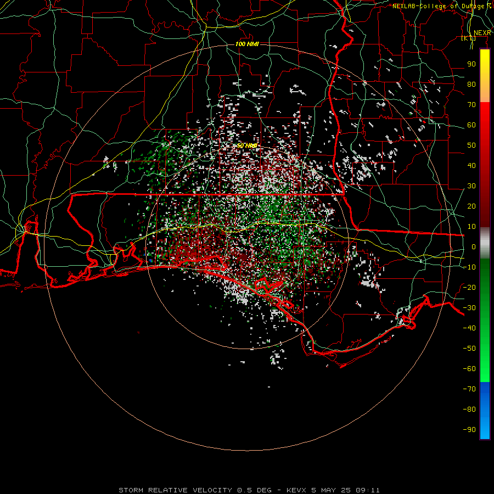Click the 60 value on velocity scale
This screenshot has width=494, height=494.
(471, 125)
